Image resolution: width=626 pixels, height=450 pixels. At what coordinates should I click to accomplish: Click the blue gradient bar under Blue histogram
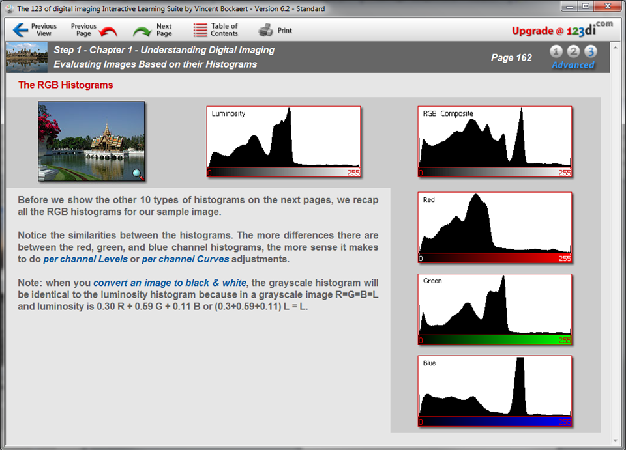point(495,422)
